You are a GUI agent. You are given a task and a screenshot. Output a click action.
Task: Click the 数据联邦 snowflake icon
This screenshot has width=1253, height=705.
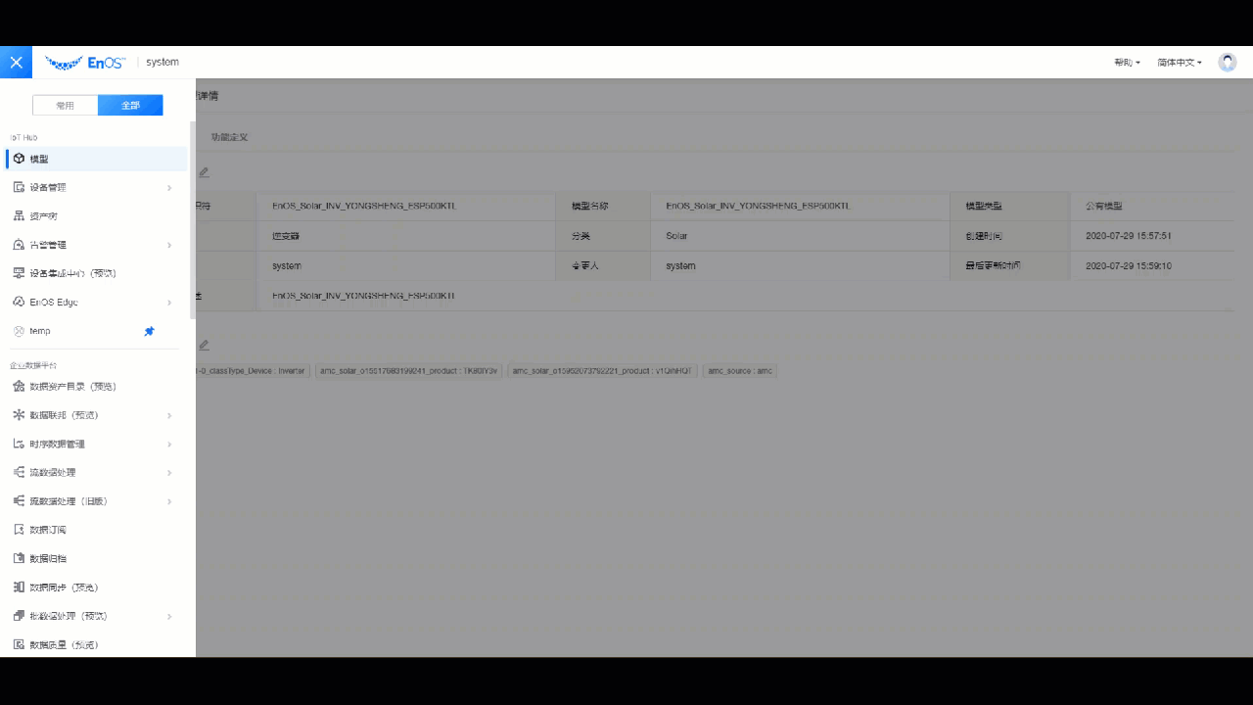click(19, 415)
